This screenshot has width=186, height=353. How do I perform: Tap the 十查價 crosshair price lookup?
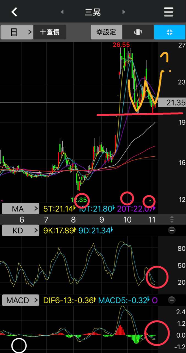(x=50, y=32)
